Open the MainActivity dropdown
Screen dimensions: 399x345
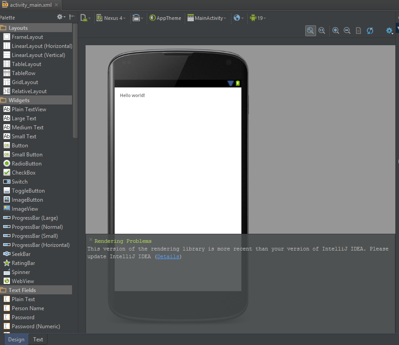[x=207, y=18]
